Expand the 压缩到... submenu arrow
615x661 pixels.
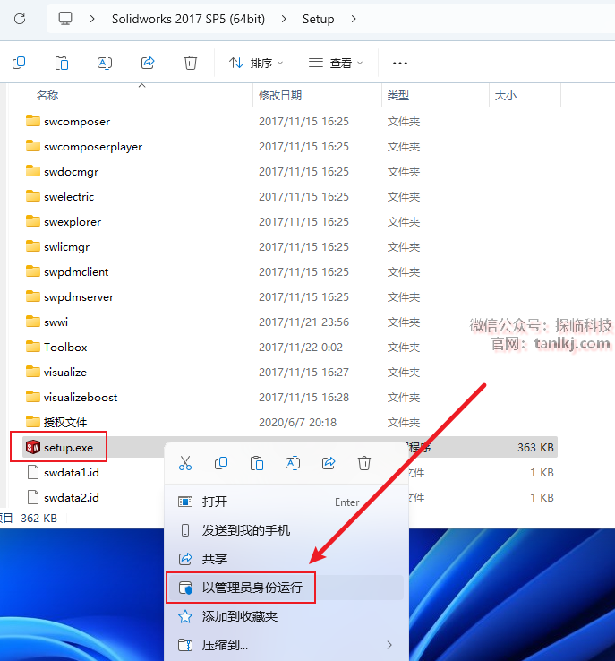coord(389,645)
